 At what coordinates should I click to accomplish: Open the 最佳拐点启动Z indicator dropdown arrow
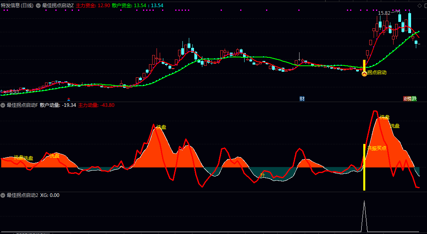pos(38,6)
